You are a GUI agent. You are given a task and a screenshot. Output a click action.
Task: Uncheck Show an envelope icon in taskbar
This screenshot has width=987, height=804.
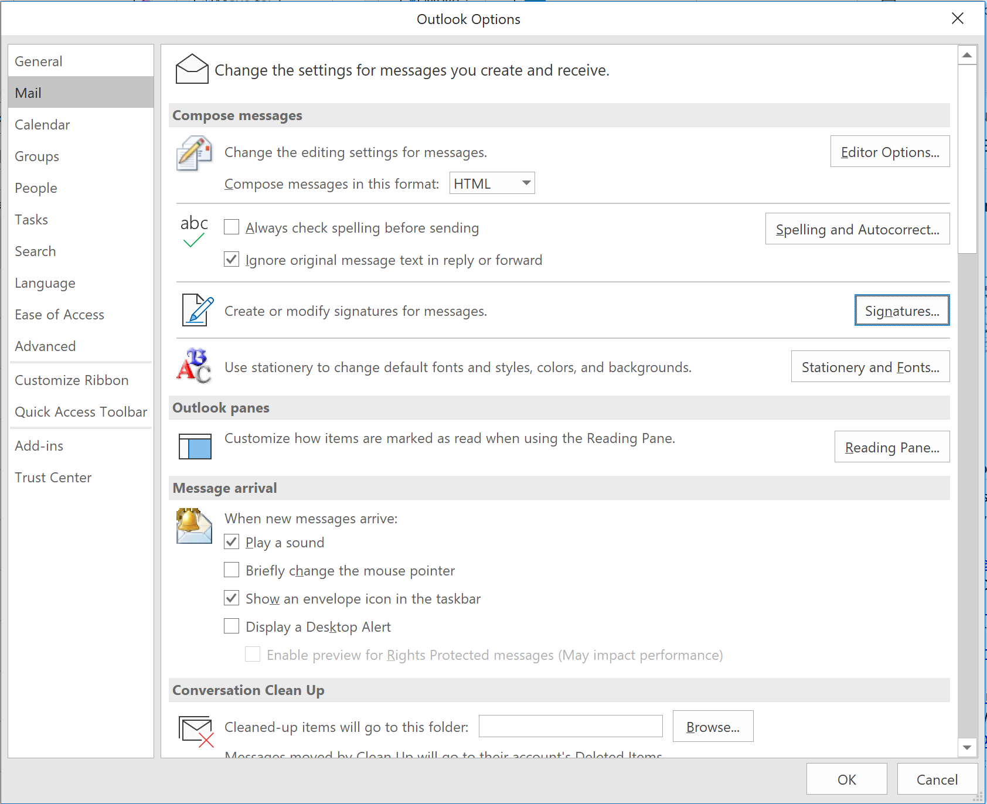point(232,598)
